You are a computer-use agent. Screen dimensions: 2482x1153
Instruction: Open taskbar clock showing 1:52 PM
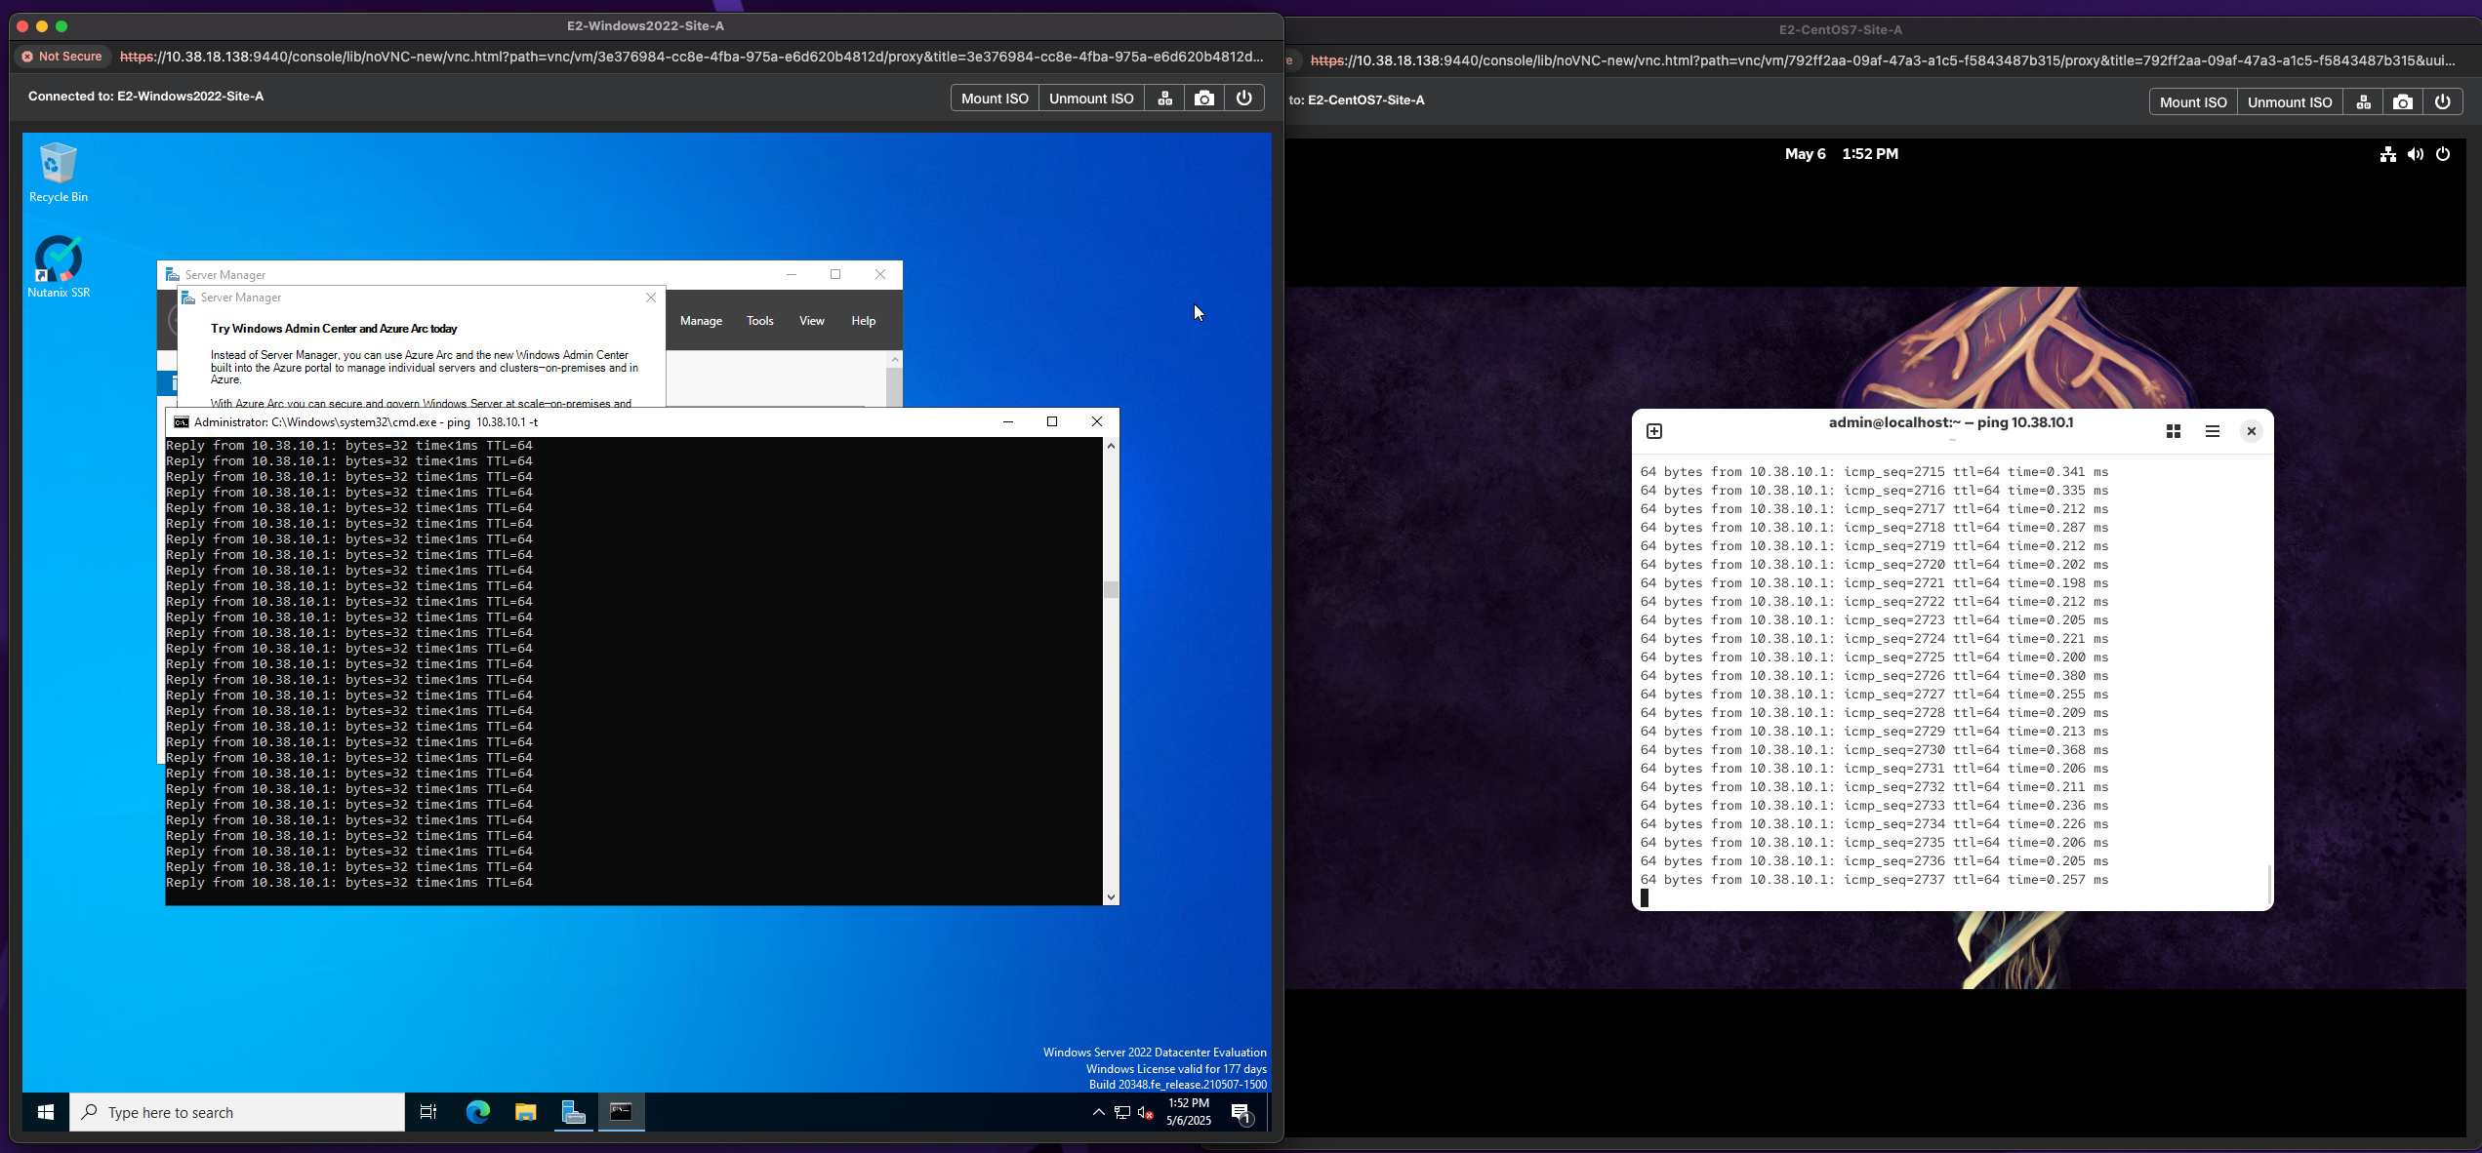1189,1112
